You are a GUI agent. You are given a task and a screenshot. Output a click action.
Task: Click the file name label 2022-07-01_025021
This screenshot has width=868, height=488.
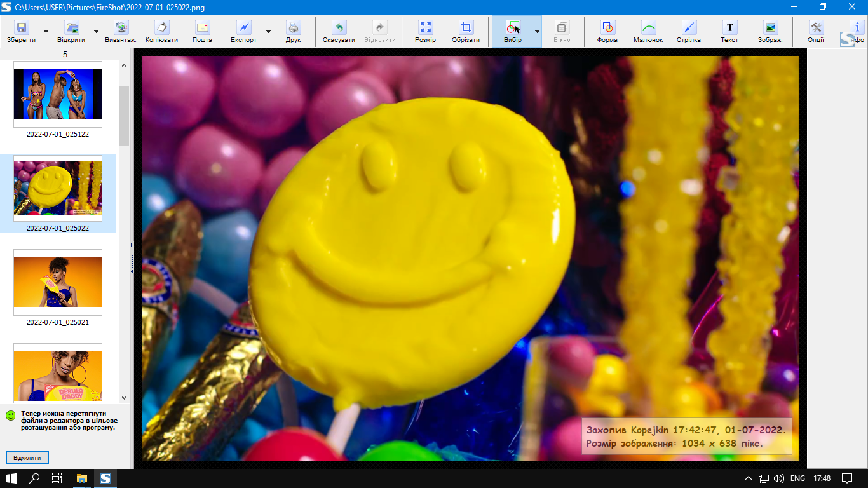(x=58, y=322)
